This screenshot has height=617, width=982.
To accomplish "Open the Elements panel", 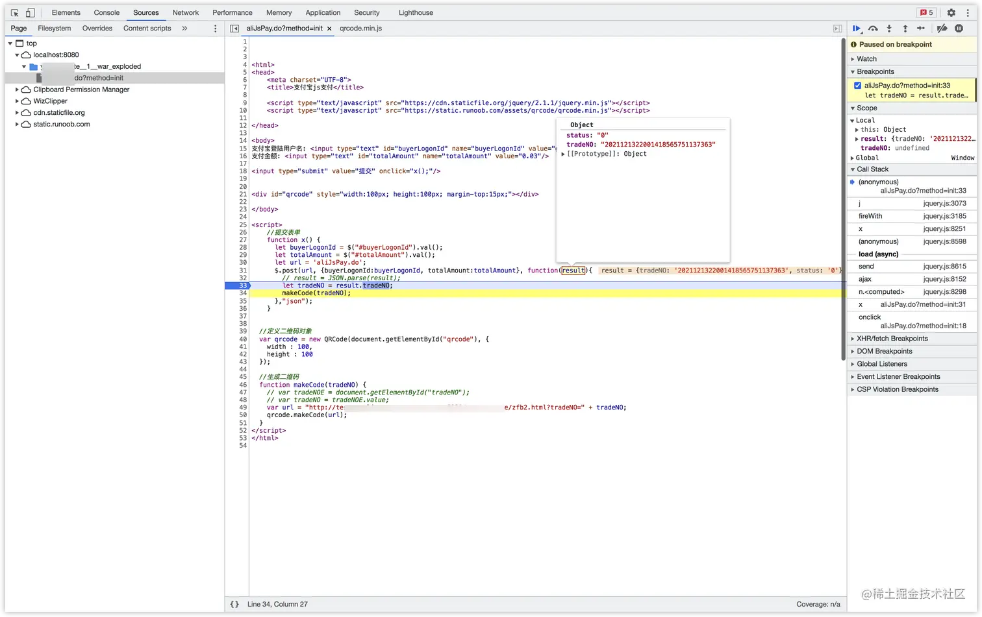I will 66,12.
